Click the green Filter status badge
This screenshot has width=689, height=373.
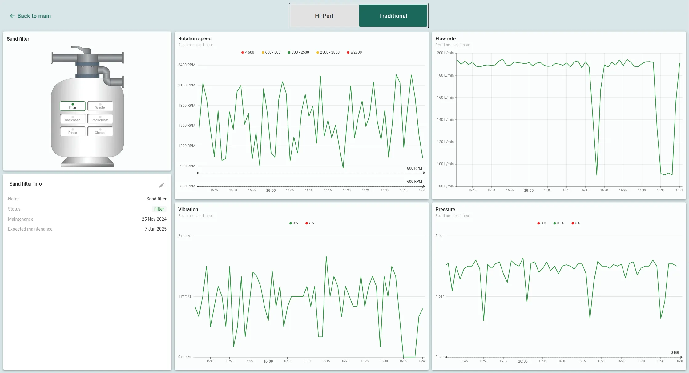click(x=159, y=209)
